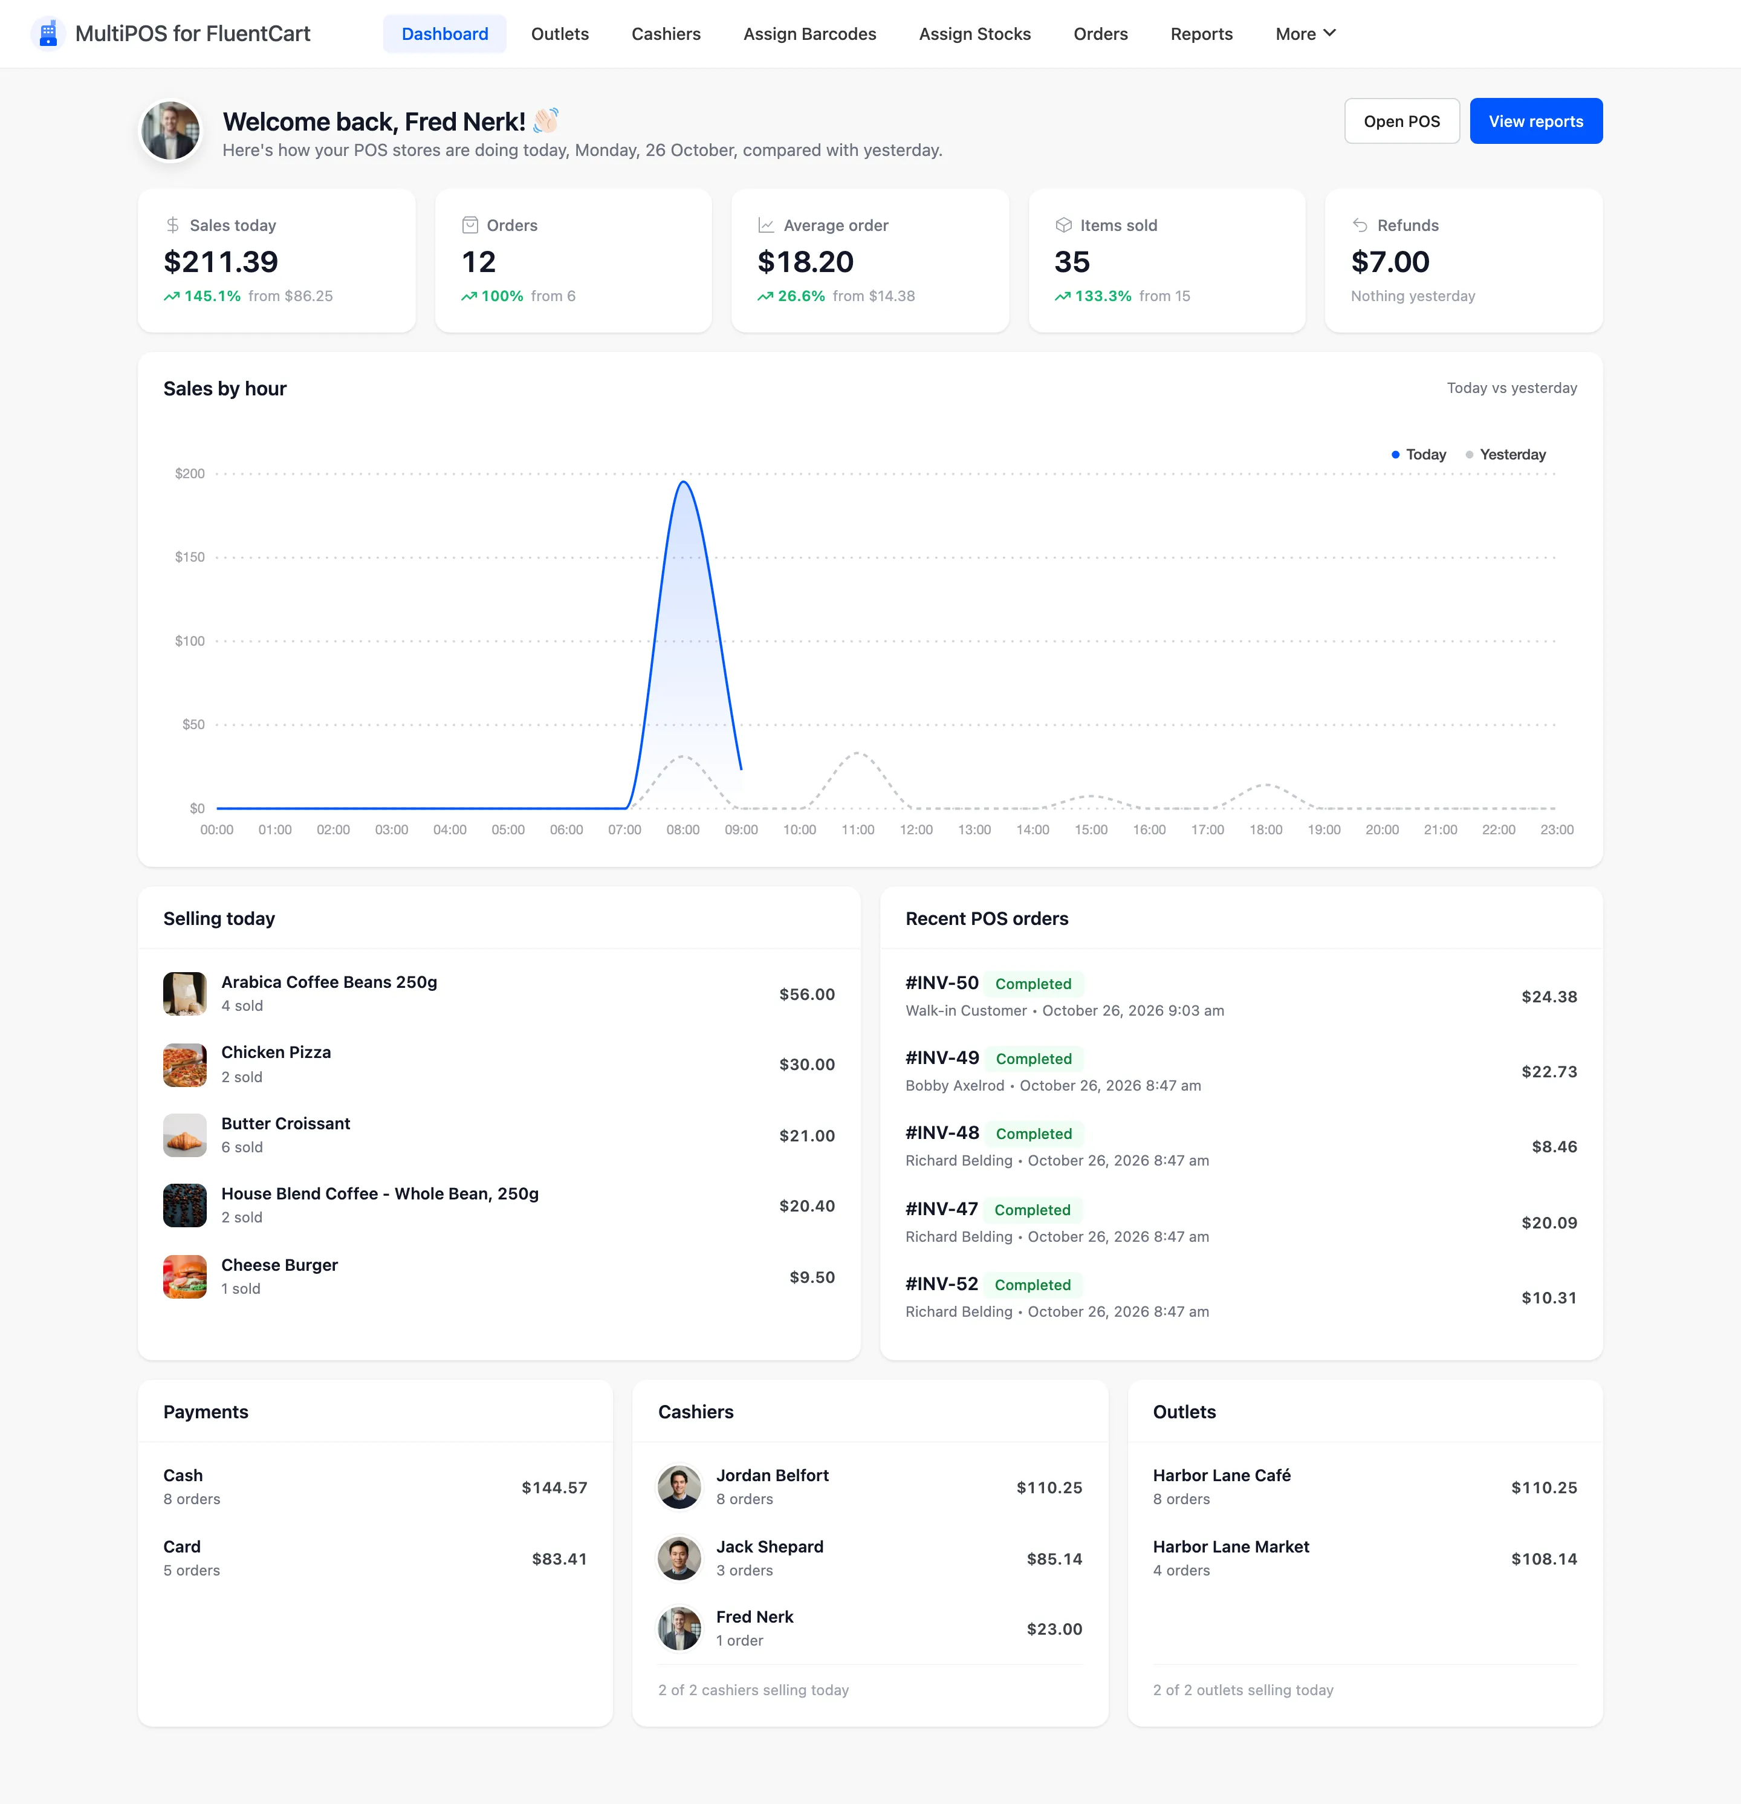Viewport: 1741px width, 1804px height.
Task: Click the Butter Croissant product thumbnail
Action: [185, 1135]
